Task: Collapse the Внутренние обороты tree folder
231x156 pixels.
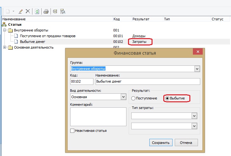Action: click(x=4, y=30)
